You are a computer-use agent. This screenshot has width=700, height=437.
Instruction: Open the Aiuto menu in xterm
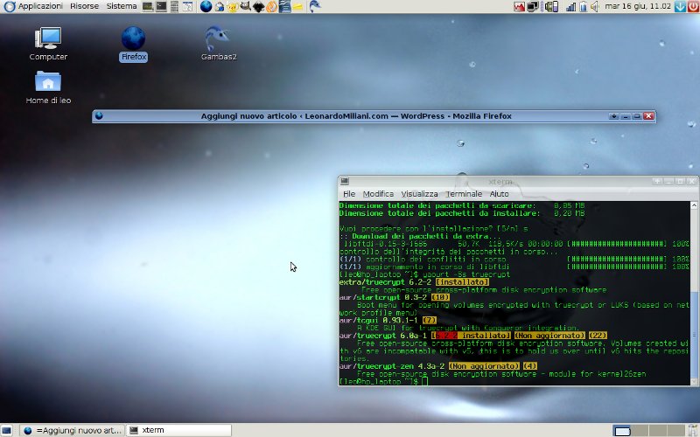499,194
